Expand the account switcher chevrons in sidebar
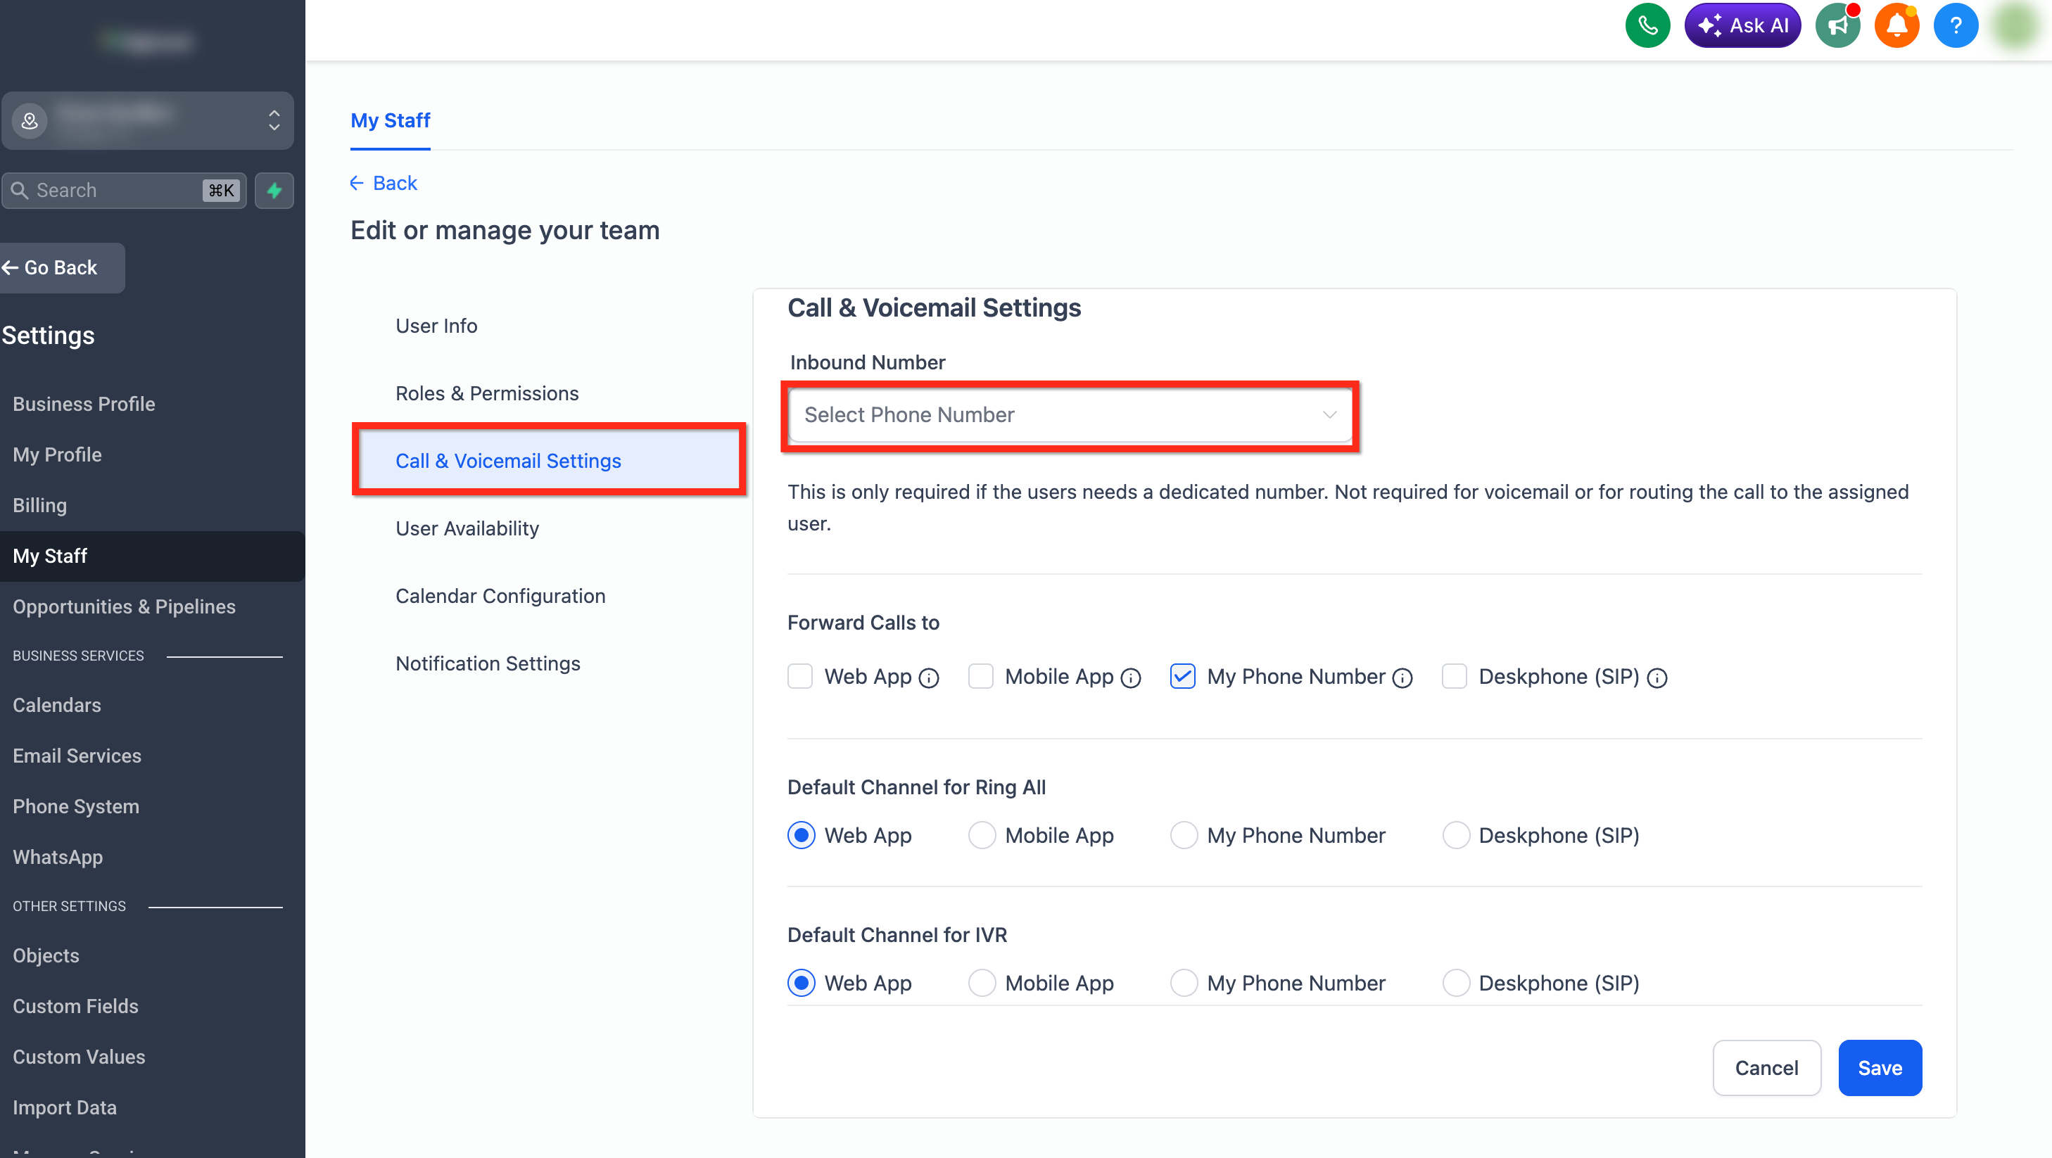Viewport: 2052px width, 1158px height. (274, 120)
